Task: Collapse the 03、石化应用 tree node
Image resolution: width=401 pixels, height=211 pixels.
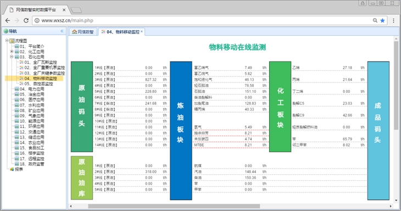Action: tap(12, 57)
